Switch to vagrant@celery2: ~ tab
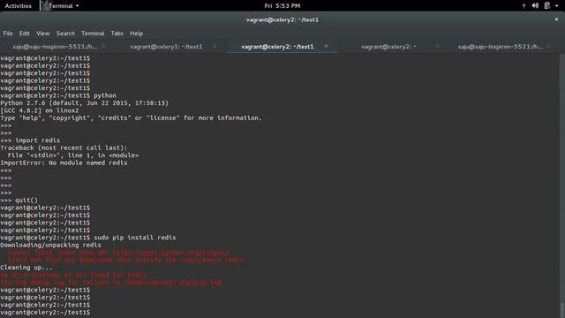 tap(388, 47)
